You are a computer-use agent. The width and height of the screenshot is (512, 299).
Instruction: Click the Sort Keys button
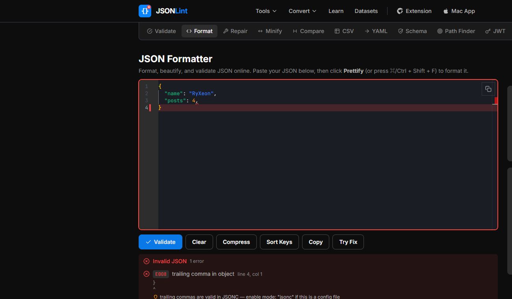279,242
